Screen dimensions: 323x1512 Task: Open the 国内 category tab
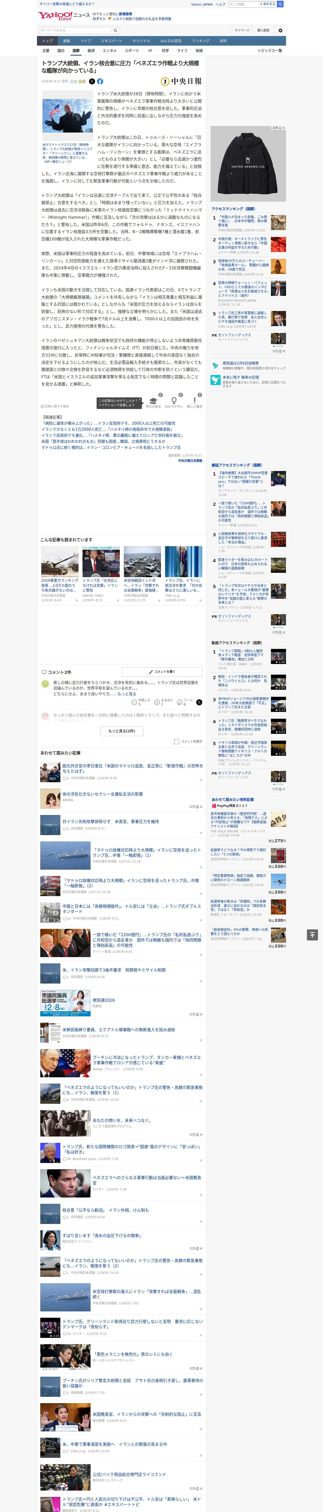pyautogui.click(x=61, y=50)
